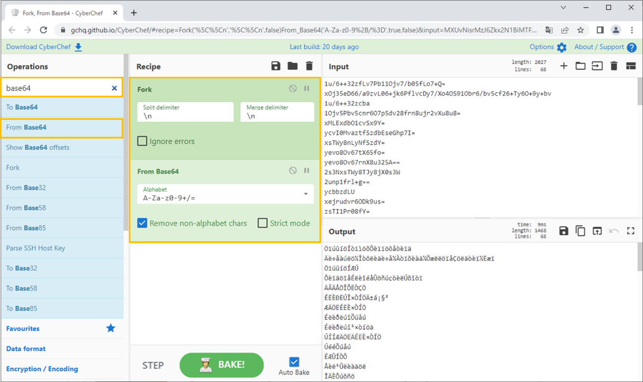Expand the Encryption / Encoding category
Viewport: 643px width, 382px height.
click(x=42, y=369)
